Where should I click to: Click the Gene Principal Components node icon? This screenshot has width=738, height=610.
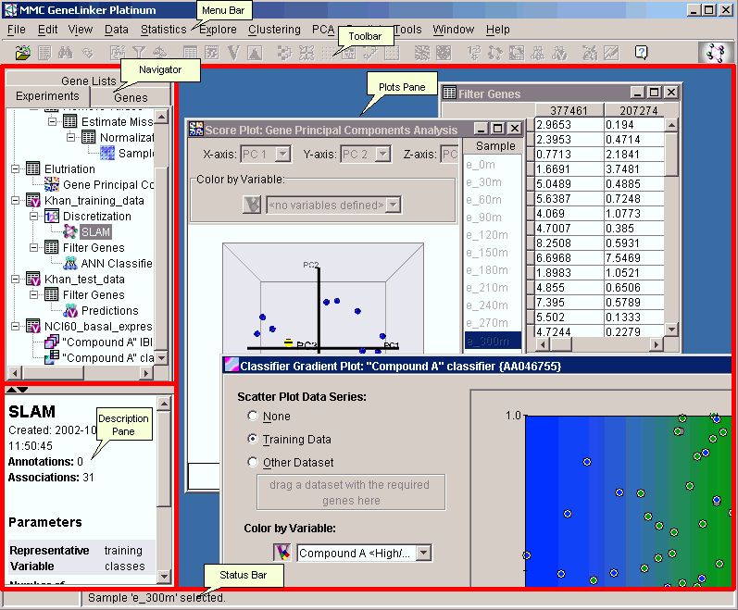[52, 184]
